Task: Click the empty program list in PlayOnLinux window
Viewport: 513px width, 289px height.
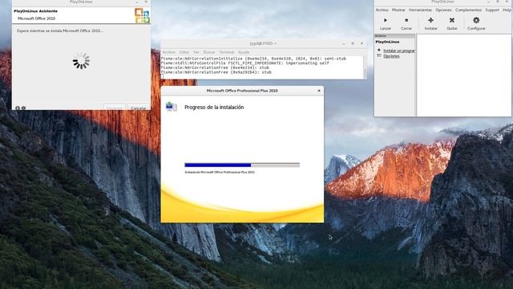Action: [x=463, y=75]
